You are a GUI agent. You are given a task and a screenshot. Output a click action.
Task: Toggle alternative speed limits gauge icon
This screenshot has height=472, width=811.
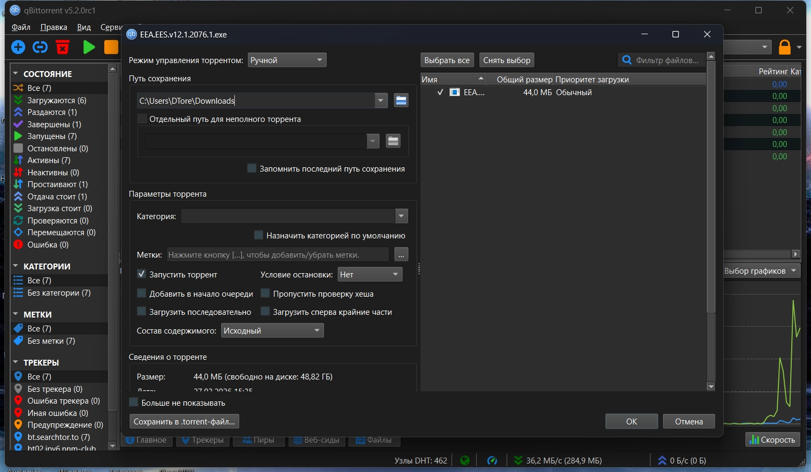pyautogui.click(x=492, y=460)
